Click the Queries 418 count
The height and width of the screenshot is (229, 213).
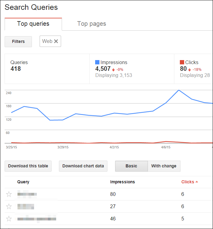[x=16, y=69]
